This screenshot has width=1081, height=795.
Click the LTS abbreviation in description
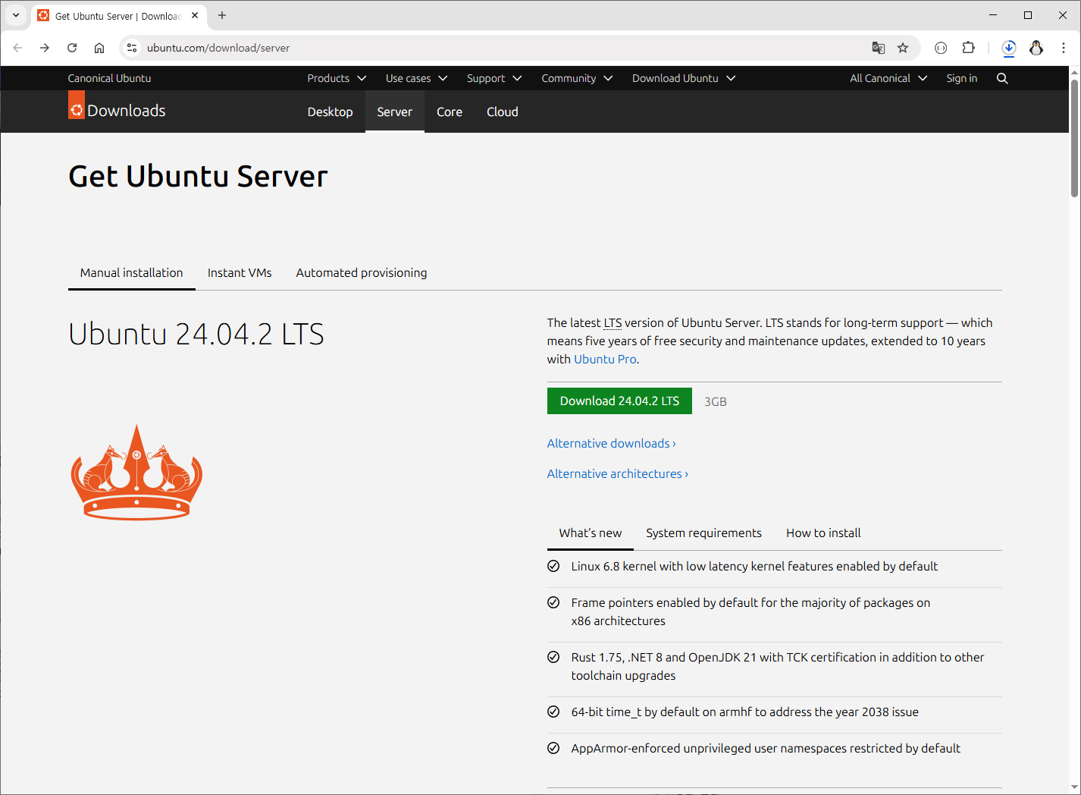point(613,323)
